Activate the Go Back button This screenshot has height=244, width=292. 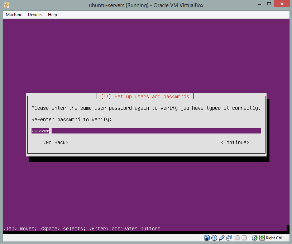tap(56, 142)
